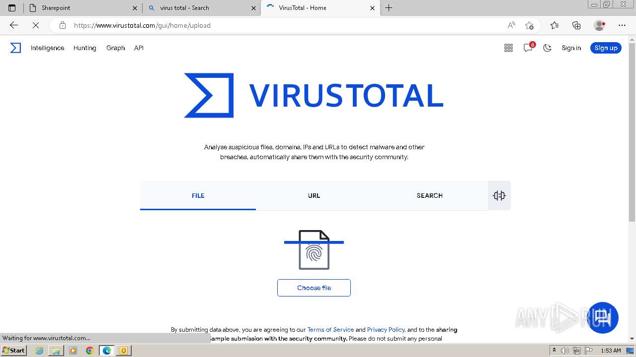Click the blue chat widget button
This screenshot has height=357, width=636.
tap(603, 317)
